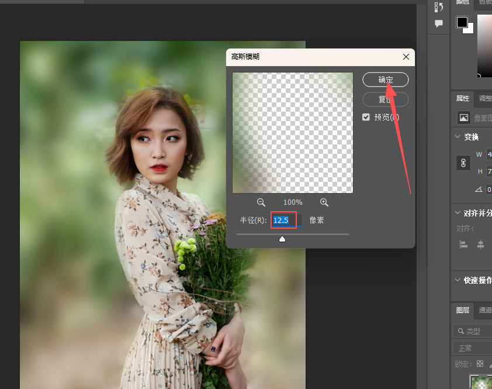Collapse the 对齐并分布 section
Image resolution: width=492 pixels, height=389 pixels.
pos(458,213)
